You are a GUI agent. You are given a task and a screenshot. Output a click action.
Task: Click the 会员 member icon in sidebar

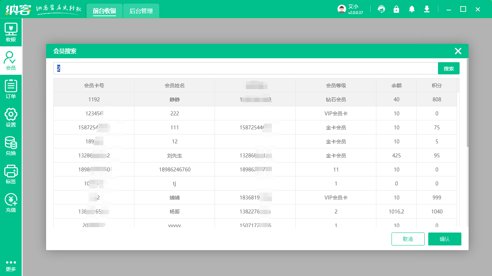pyautogui.click(x=11, y=61)
